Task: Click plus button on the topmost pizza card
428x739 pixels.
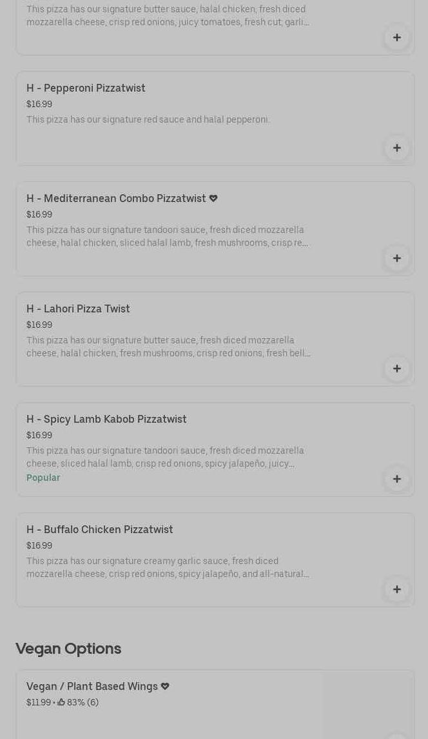Action: [396, 37]
